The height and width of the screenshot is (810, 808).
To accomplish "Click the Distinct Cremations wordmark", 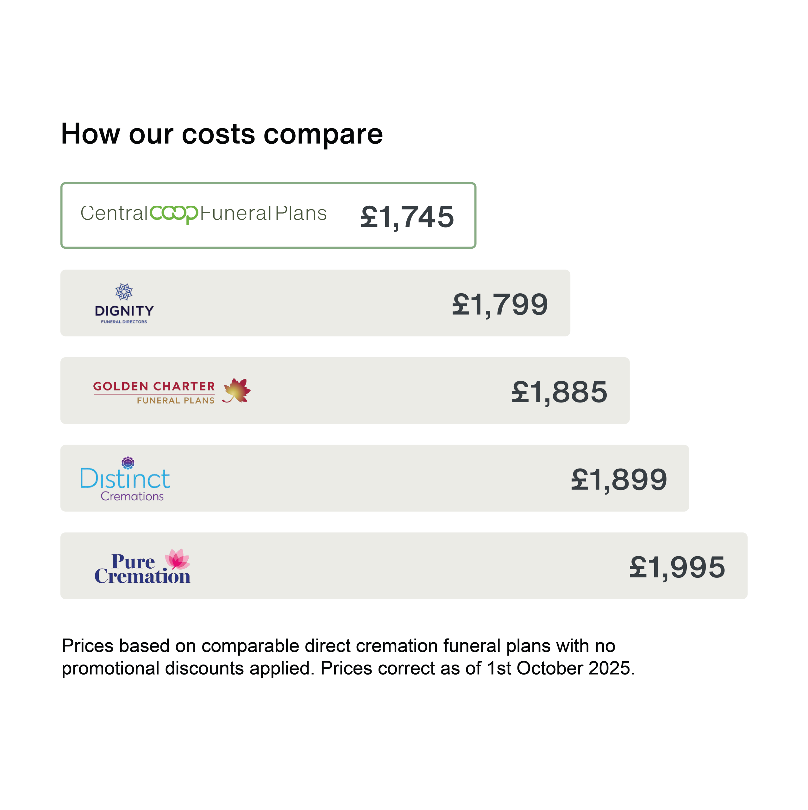I will click(x=125, y=484).
